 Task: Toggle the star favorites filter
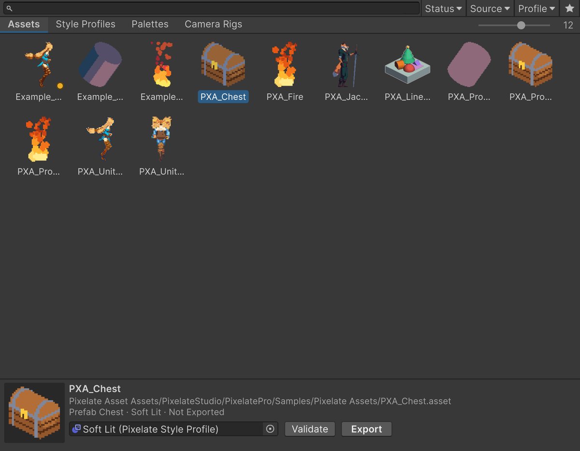pyautogui.click(x=569, y=8)
